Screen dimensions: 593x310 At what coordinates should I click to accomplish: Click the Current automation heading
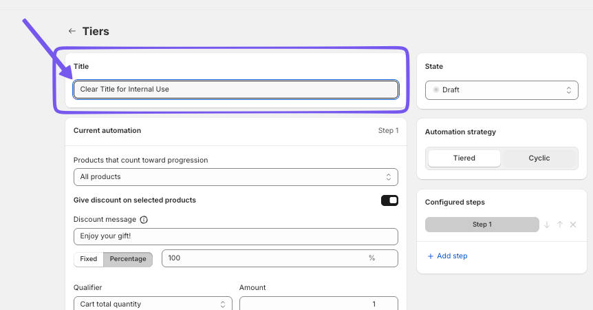107,130
